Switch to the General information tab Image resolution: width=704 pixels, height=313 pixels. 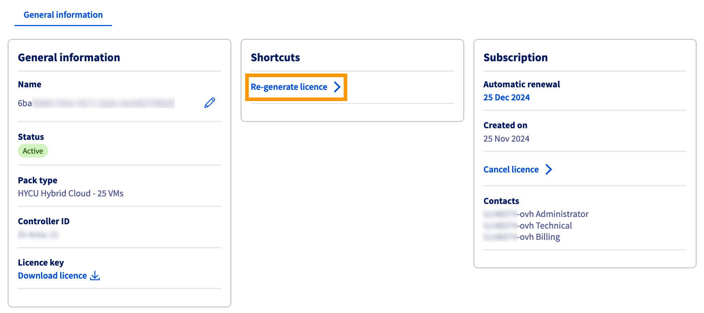pyautogui.click(x=63, y=14)
